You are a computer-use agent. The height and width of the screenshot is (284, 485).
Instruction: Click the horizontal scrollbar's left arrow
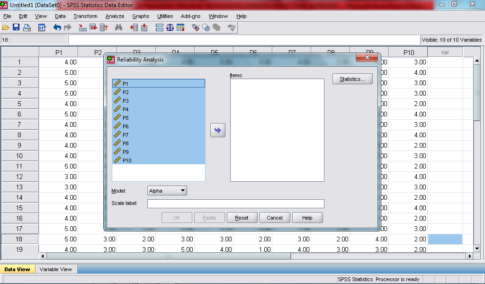[x=43, y=256]
